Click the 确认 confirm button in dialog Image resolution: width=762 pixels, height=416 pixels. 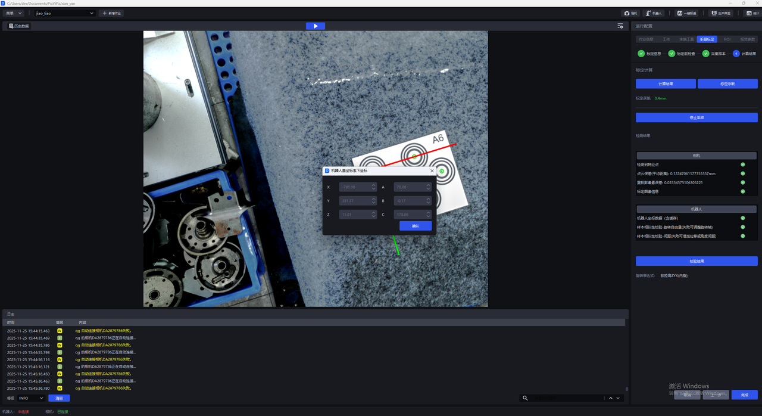416,226
